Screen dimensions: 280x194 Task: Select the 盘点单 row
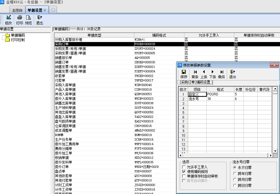(115, 172)
